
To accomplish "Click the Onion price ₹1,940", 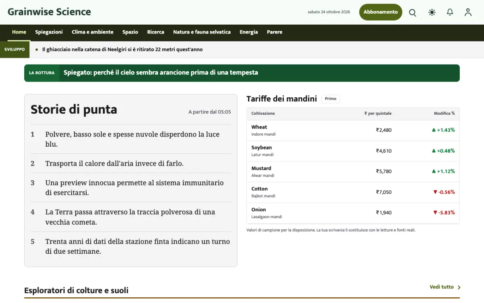I will [x=384, y=213].
